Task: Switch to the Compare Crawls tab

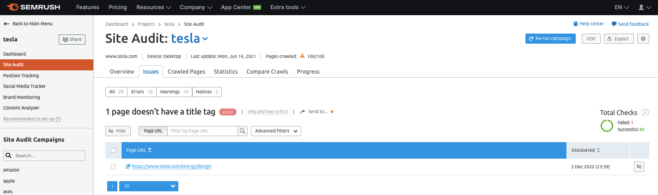Action: click(x=267, y=72)
